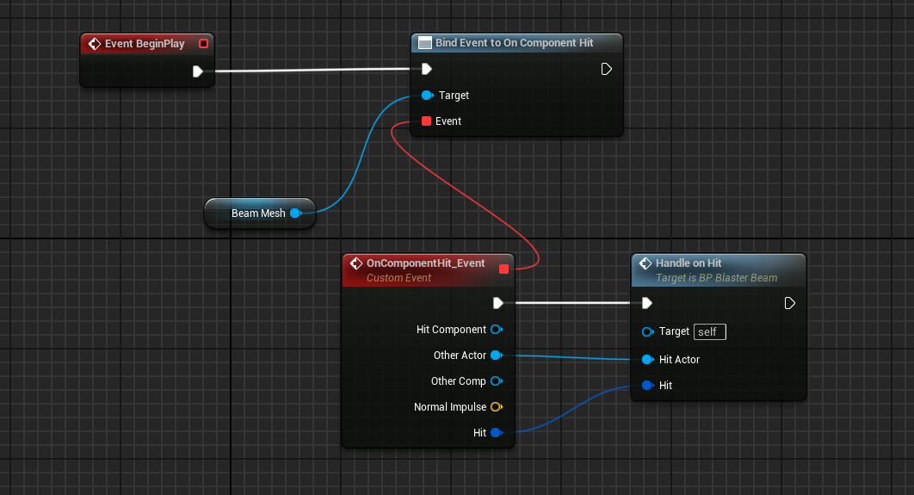The height and width of the screenshot is (495, 914).
Task: Select the Beam Mesh variable node
Action: click(256, 213)
